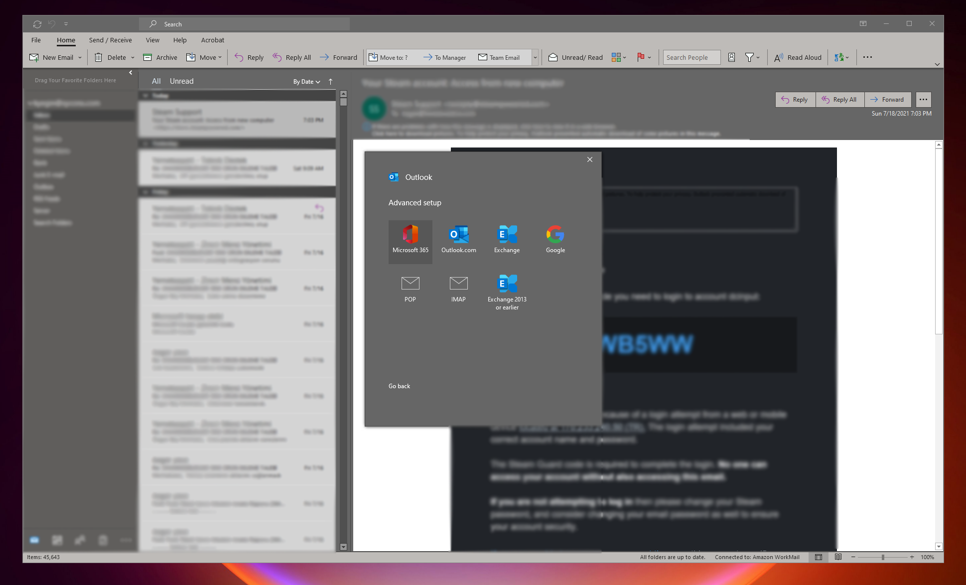Switch to Calendar view icon

[57, 540]
